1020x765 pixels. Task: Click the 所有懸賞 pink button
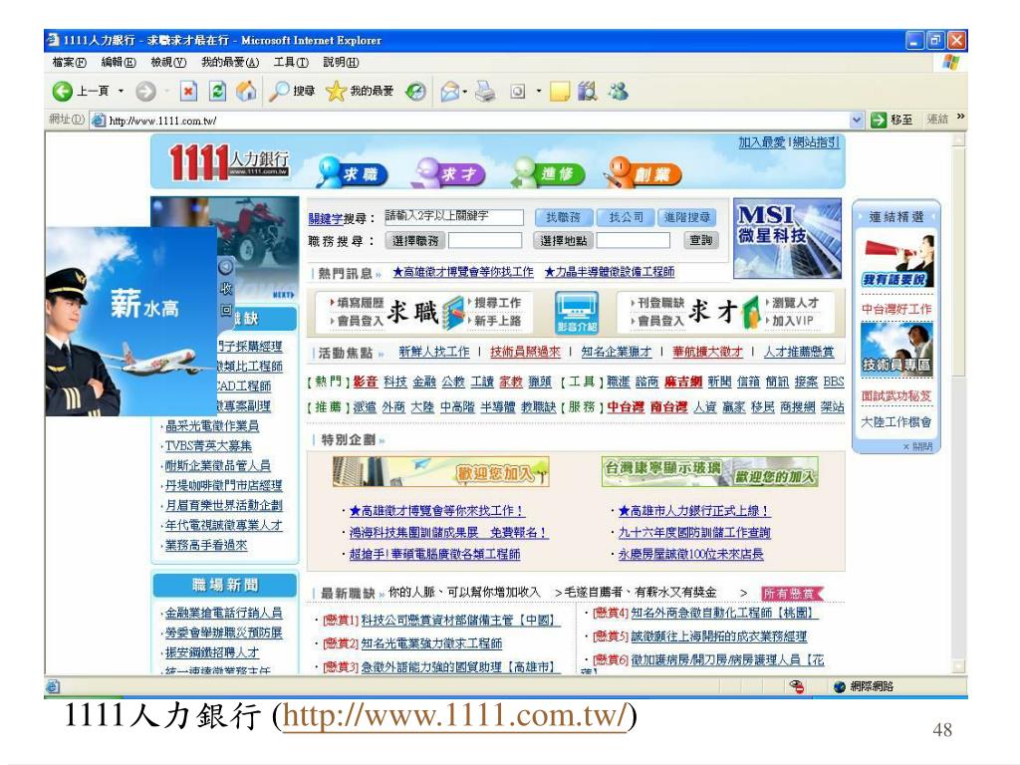[x=791, y=594]
